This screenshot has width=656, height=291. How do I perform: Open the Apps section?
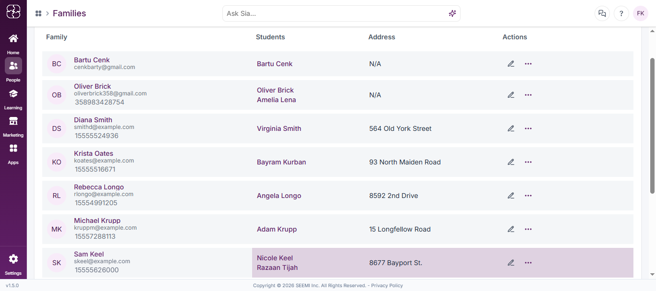pos(13,153)
